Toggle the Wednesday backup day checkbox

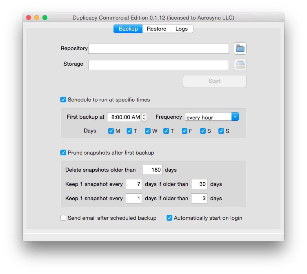148,131
